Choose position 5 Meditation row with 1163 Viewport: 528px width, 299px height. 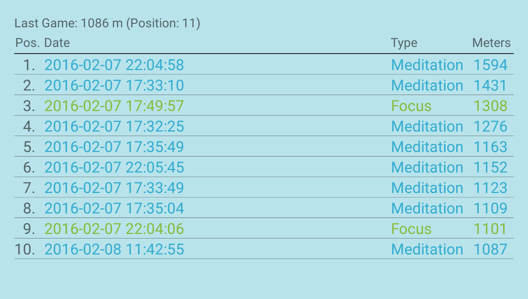264,147
